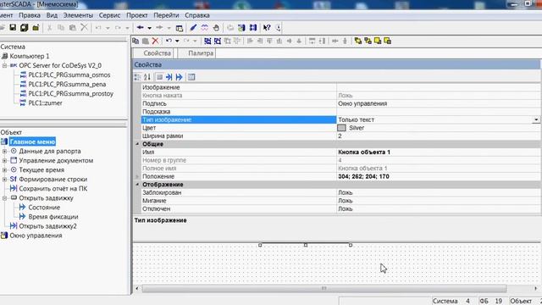Click the wavy lines icon in the top toolbar
Image resolution: width=542 pixels, height=305 pixels.
[205, 28]
